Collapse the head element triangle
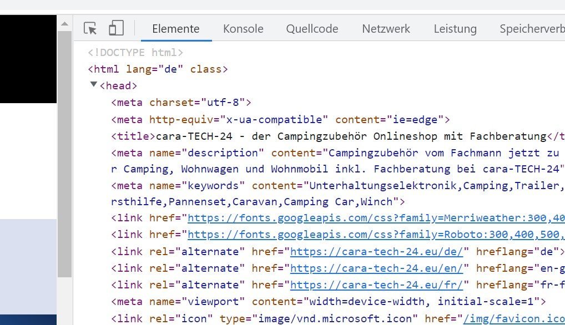 pyautogui.click(x=94, y=85)
